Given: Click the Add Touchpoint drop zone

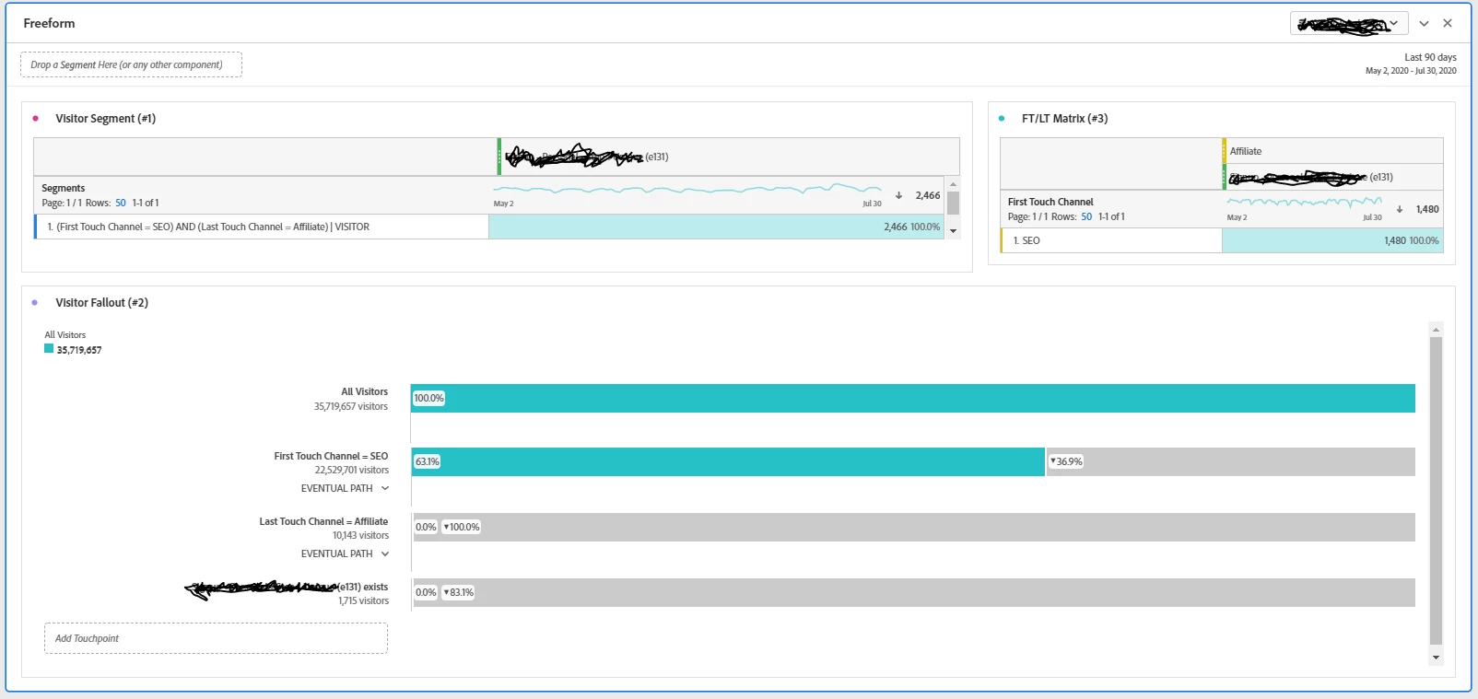Looking at the screenshot, I should pos(216,638).
